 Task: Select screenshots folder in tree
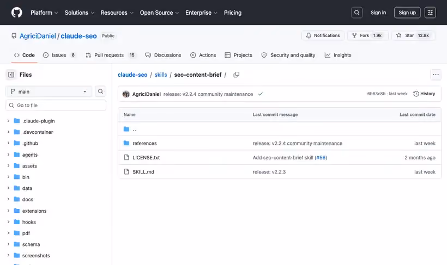pyautogui.click(x=36, y=255)
